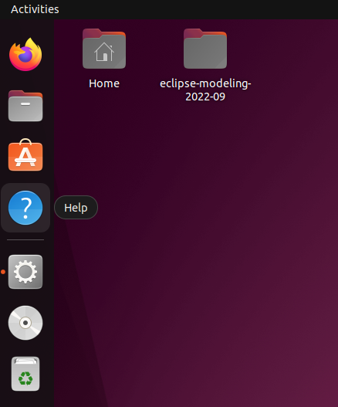Click the Help tooltip bubble
Screen dimensions: 338x407
pyautogui.click(x=76, y=208)
